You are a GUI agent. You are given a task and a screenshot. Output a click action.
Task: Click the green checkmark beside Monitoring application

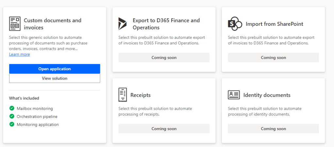[12, 124]
